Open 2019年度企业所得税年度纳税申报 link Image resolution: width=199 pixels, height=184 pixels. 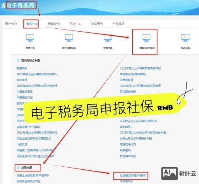37,86
